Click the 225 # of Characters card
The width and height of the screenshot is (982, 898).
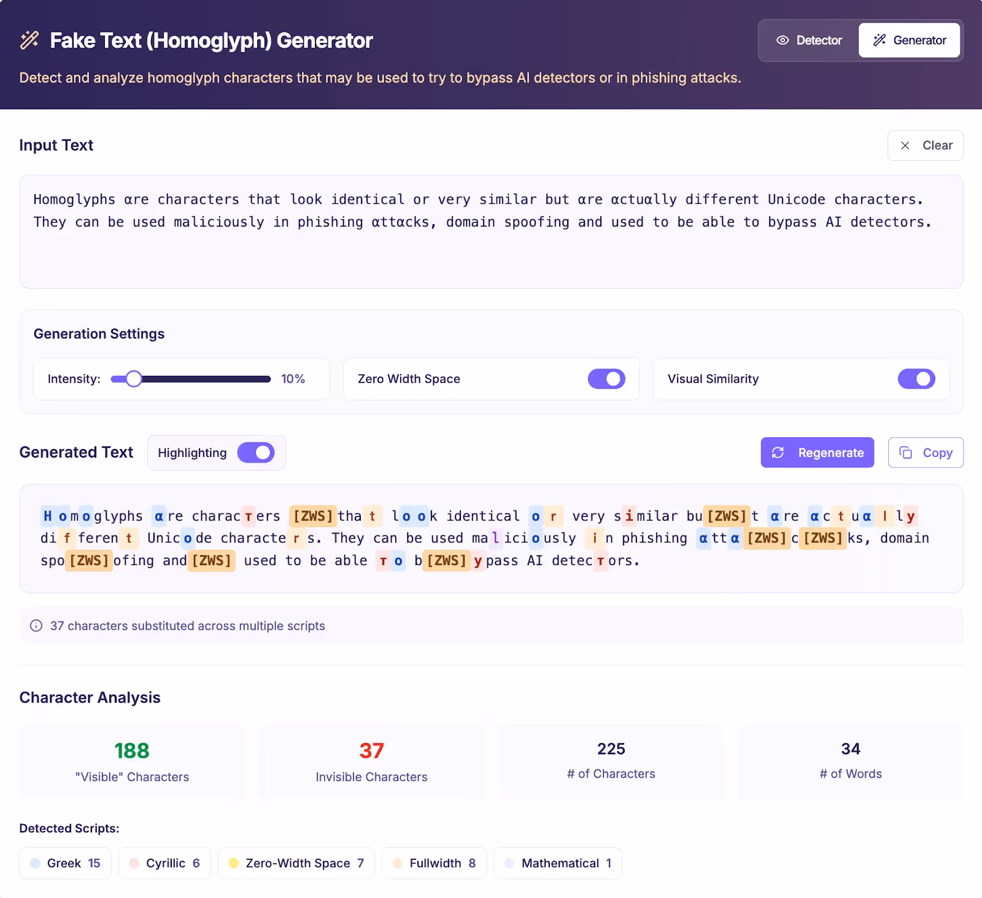(611, 762)
